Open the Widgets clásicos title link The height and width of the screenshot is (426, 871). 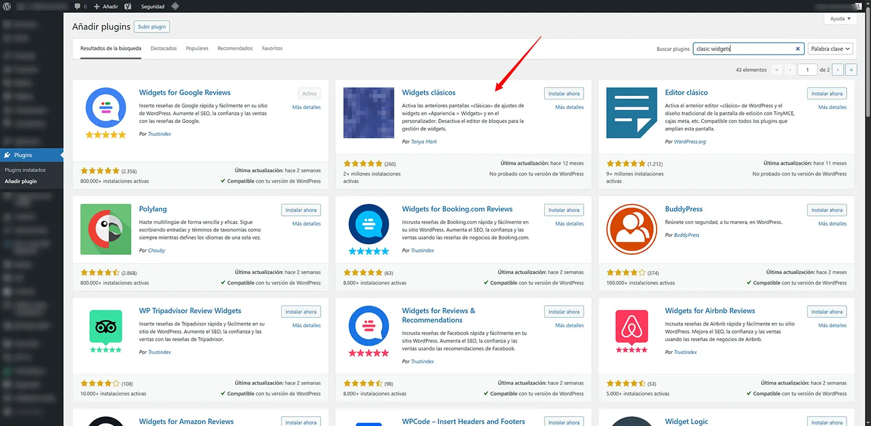(429, 93)
